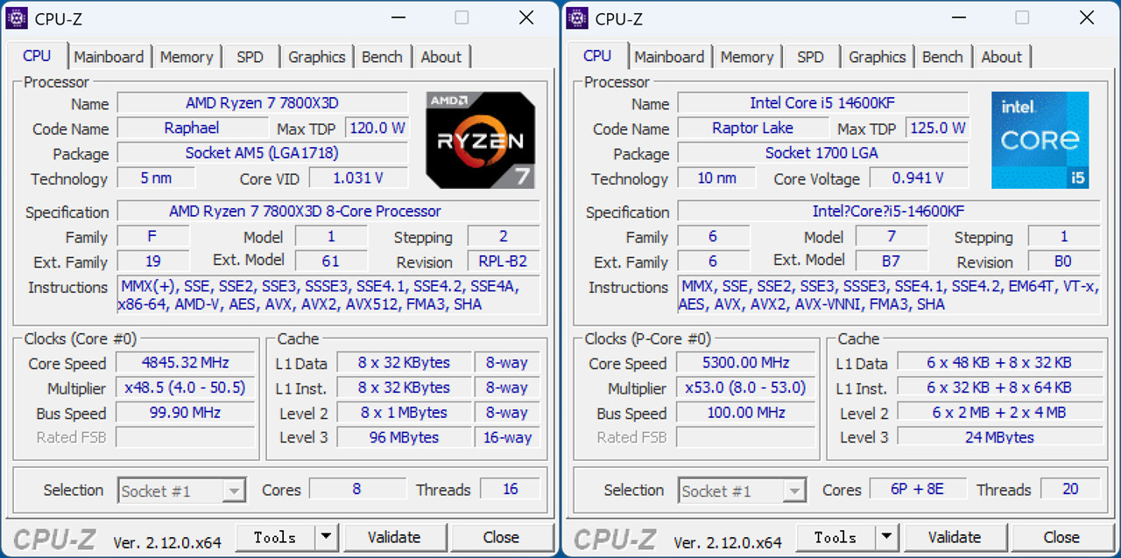The height and width of the screenshot is (558, 1121).
Task: Select the Core Speed field showing 5300.00 MHz
Action: (745, 362)
